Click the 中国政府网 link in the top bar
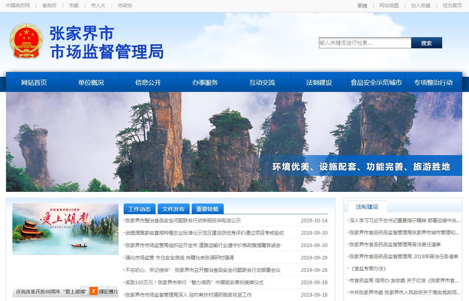469x301 pixels. (x=18, y=6)
